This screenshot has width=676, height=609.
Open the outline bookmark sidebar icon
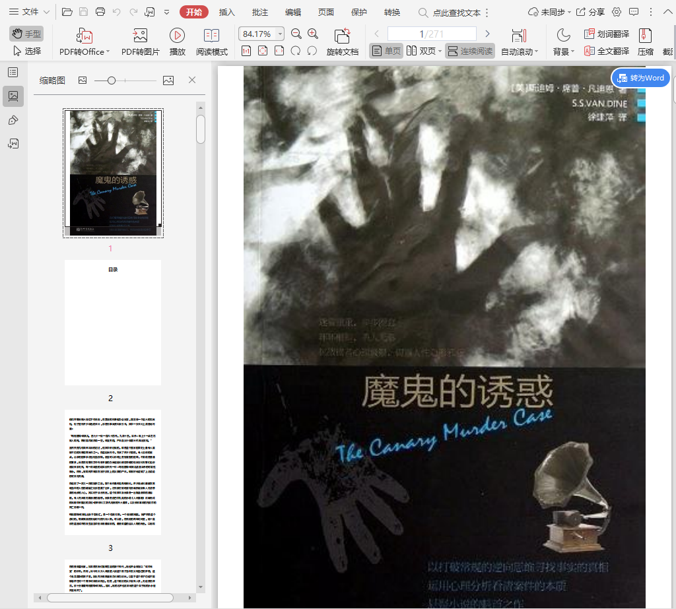[13, 72]
